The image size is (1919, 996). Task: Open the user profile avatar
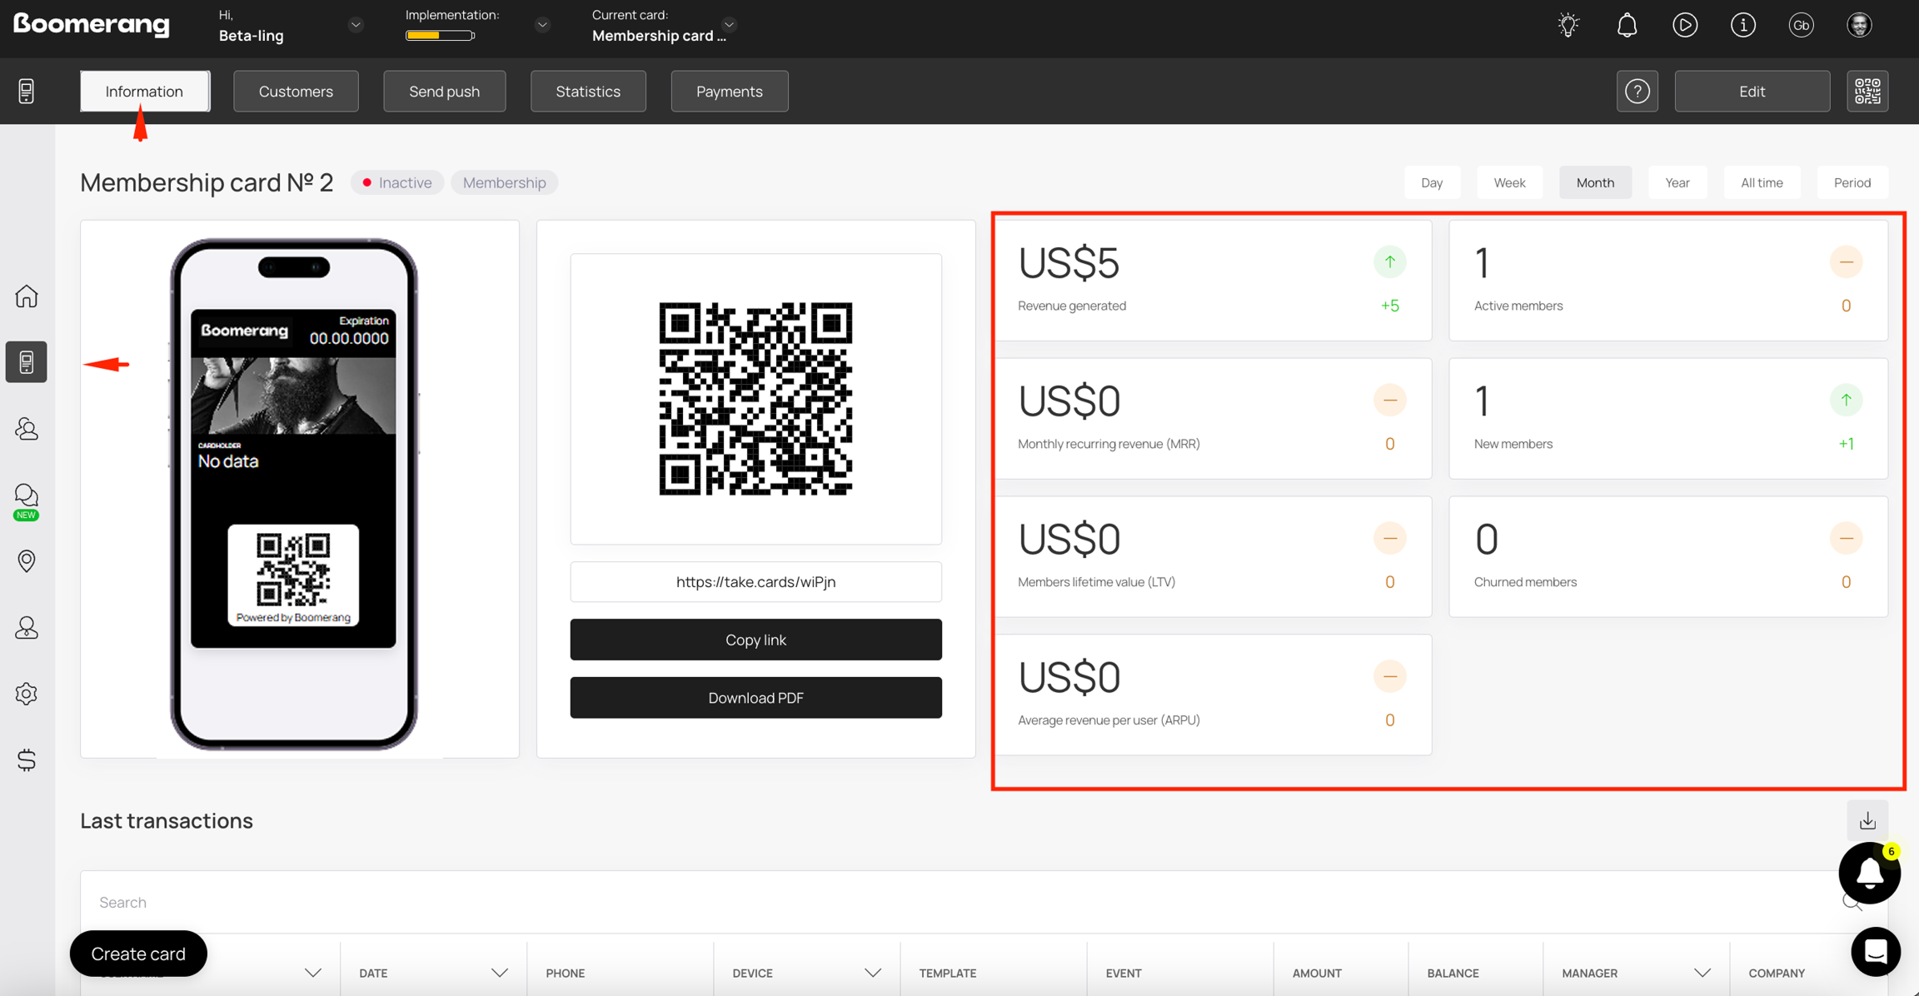coord(1859,25)
